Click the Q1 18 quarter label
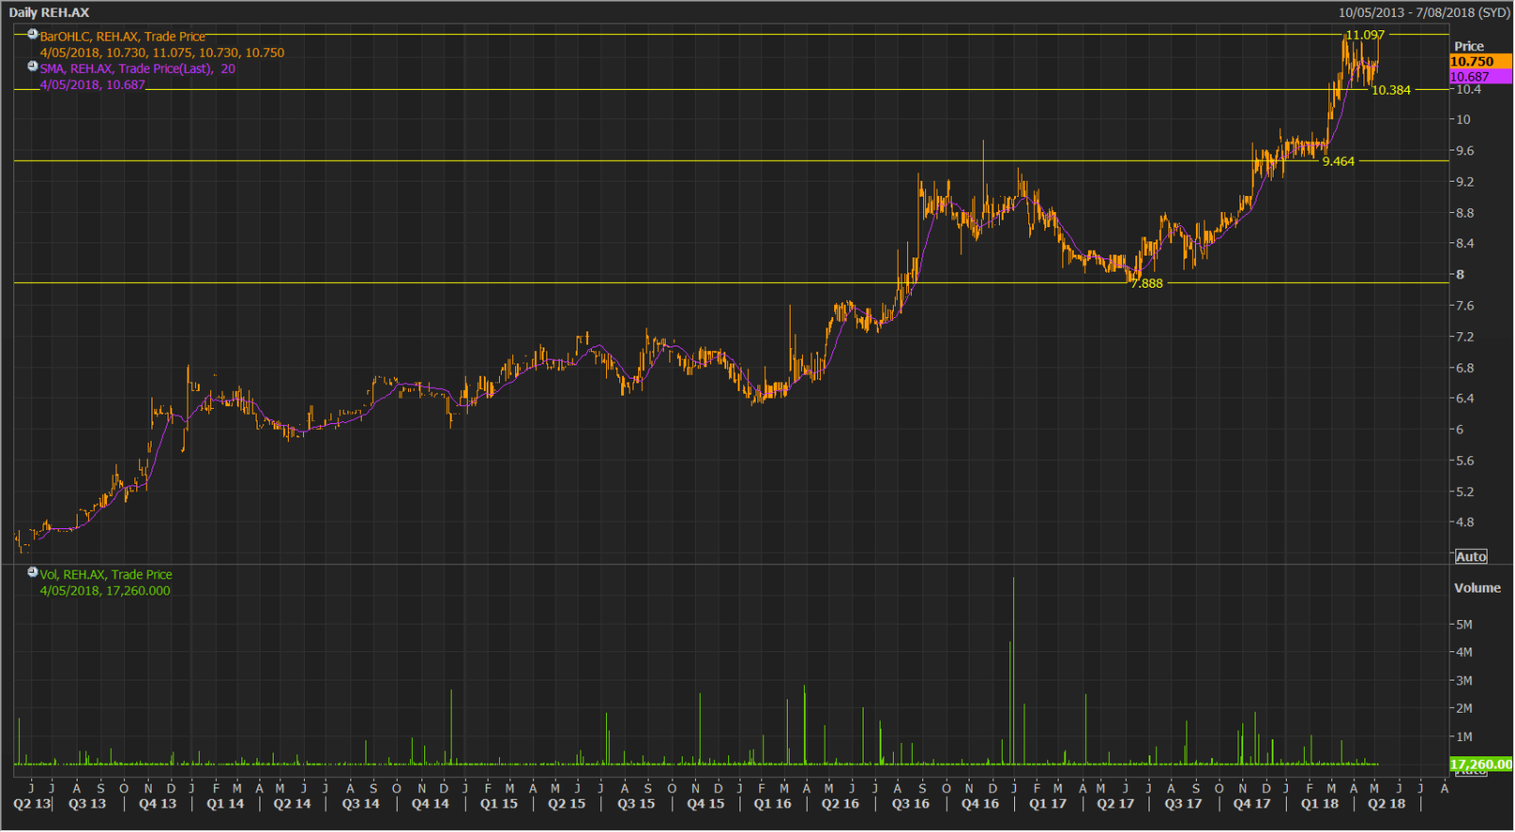 tap(1320, 804)
